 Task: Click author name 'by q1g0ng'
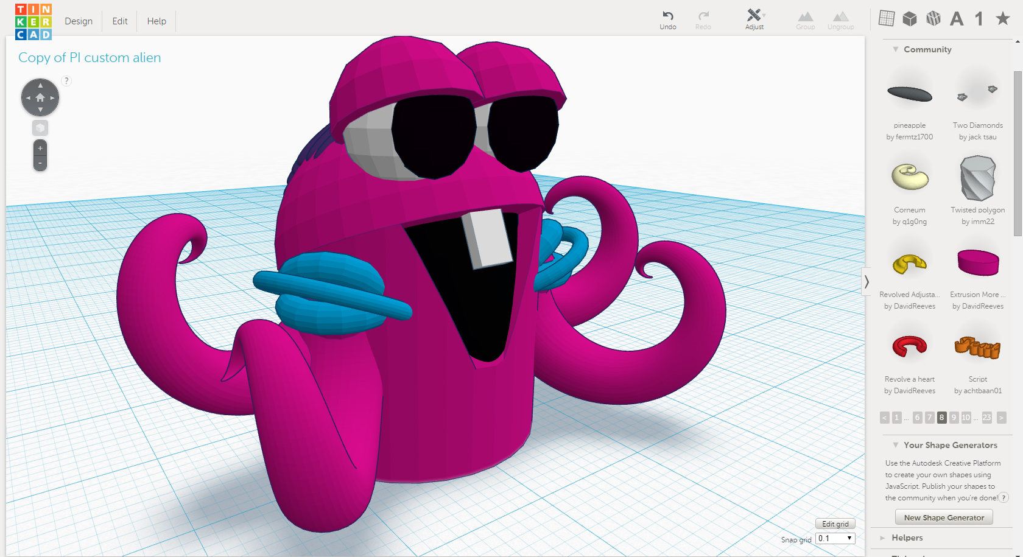point(910,222)
